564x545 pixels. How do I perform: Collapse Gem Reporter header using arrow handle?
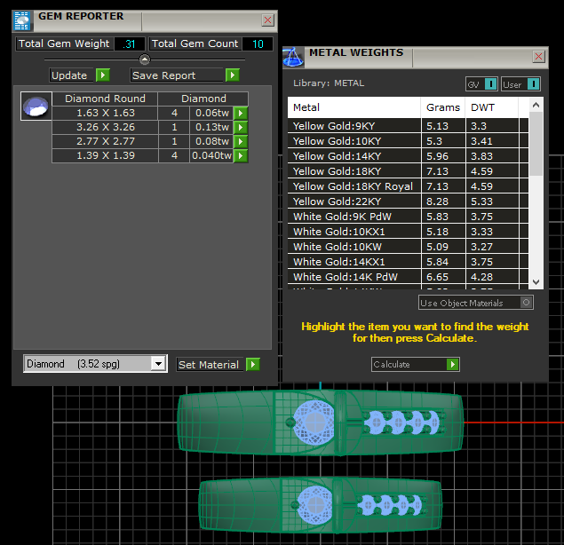pos(145,59)
